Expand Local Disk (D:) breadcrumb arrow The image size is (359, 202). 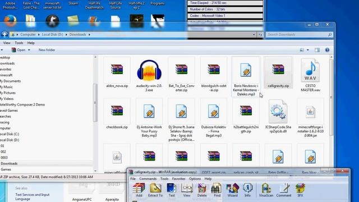[x=66, y=35]
